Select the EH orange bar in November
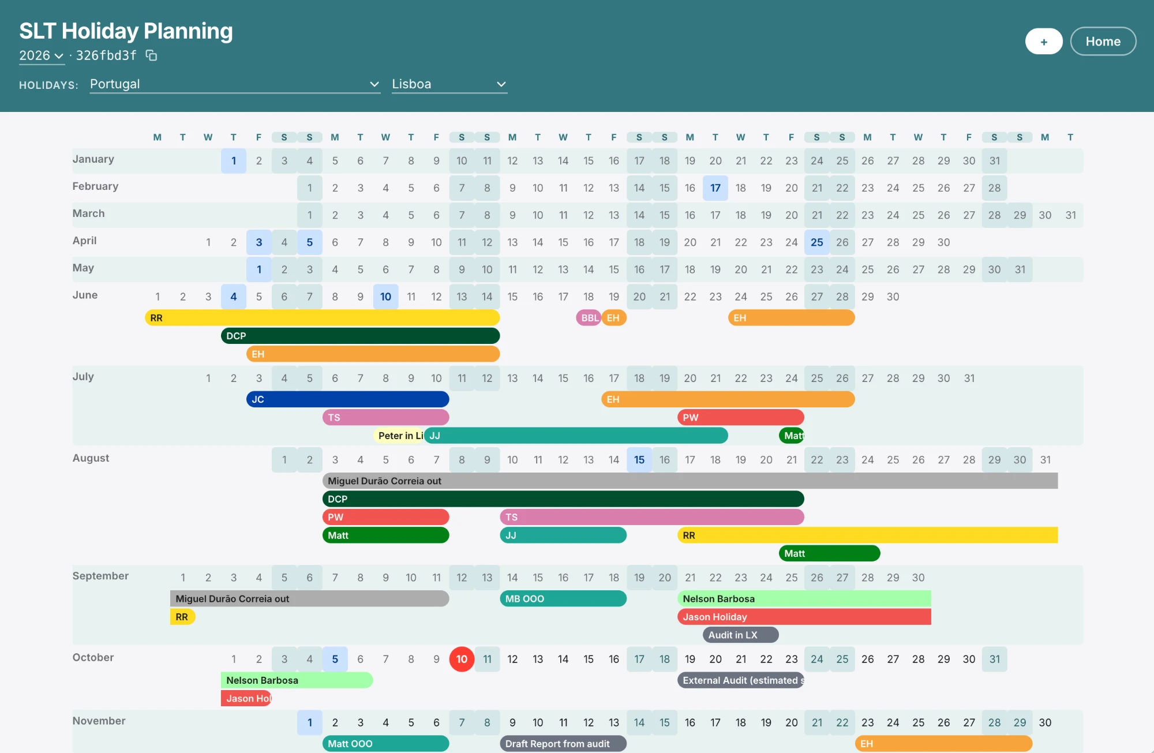The height and width of the screenshot is (753, 1154). point(943,744)
